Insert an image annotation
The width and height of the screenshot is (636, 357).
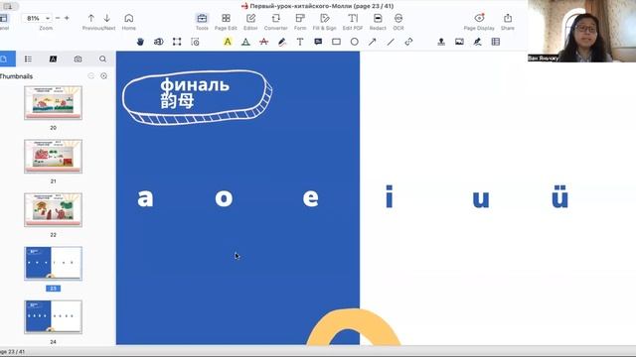click(x=459, y=42)
